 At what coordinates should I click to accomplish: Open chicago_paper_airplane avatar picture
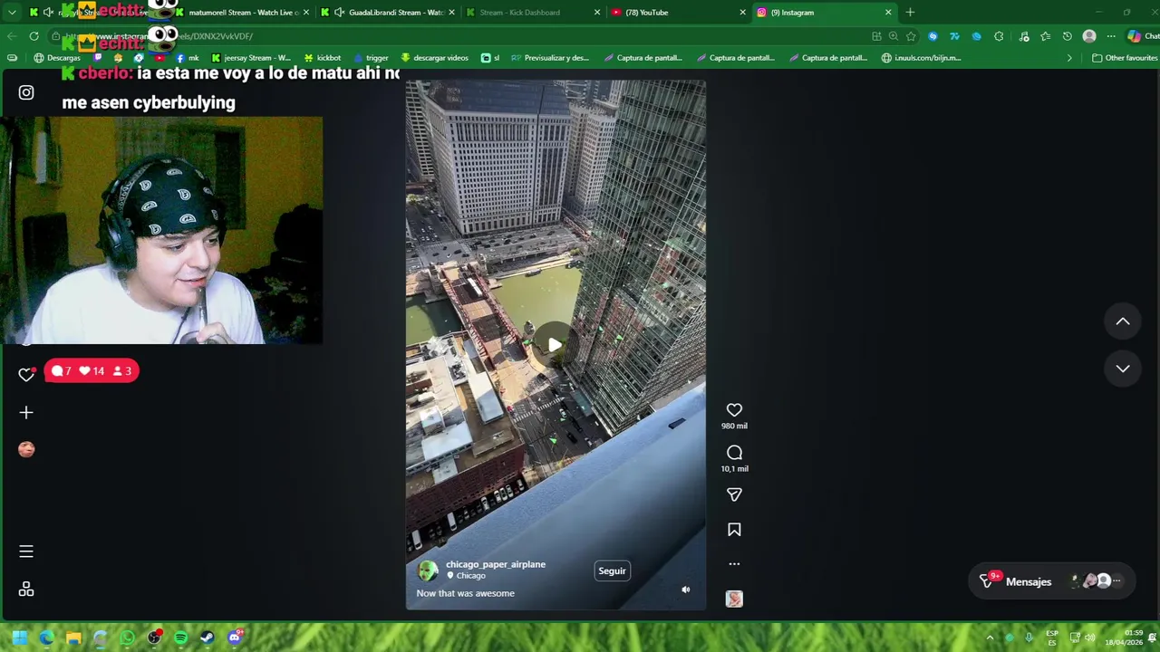[x=428, y=570]
